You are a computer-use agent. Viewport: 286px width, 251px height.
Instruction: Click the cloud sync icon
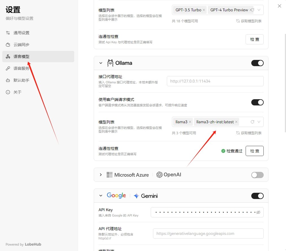pos(8,45)
